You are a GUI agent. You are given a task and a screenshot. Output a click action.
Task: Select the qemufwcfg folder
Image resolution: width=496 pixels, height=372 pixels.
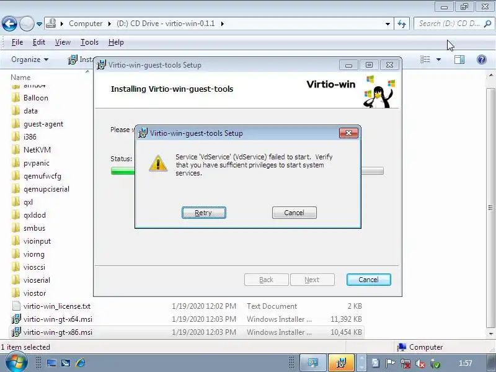tap(42, 176)
